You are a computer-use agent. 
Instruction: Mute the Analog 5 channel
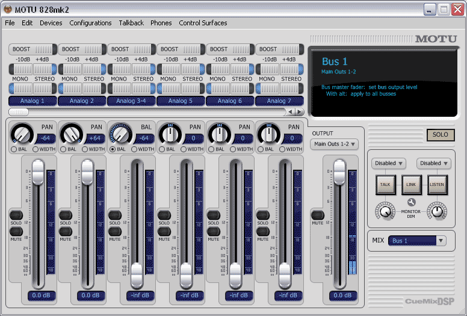point(164,231)
